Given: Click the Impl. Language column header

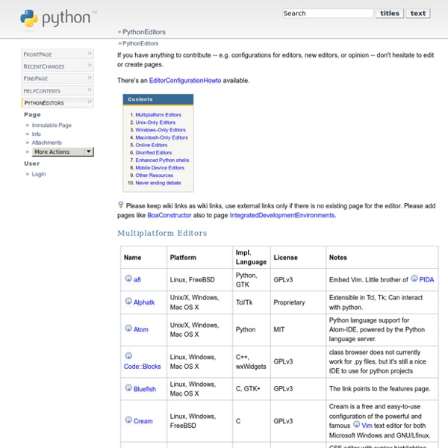Looking at the screenshot, I should point(251,257).
